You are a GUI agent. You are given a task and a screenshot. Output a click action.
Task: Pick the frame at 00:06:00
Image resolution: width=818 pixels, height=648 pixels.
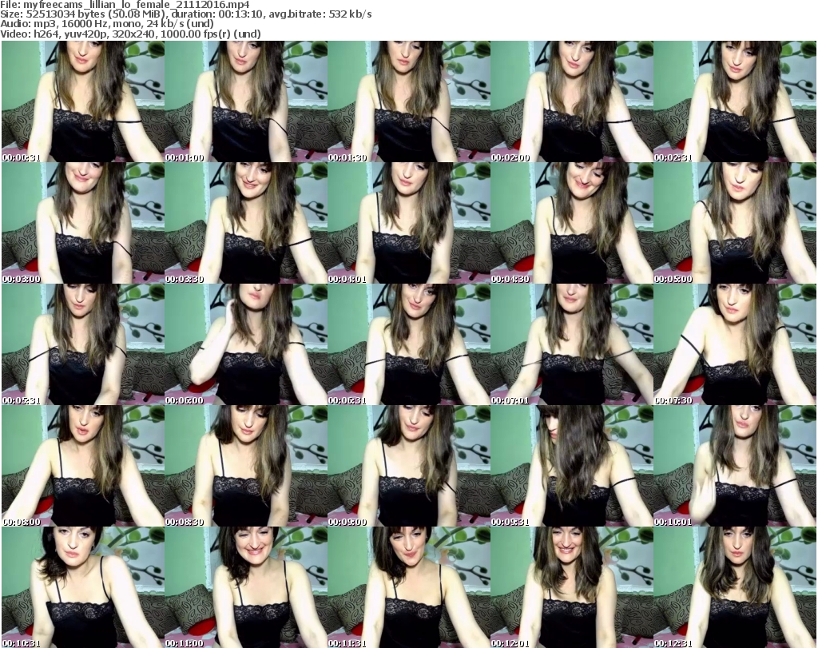click(x=246, y=344)
